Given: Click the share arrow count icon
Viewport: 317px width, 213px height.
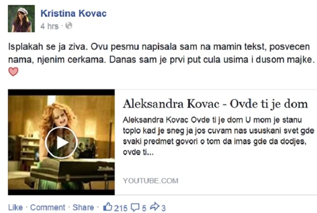Looking at the screenshot, I should (x=154, y=207).
